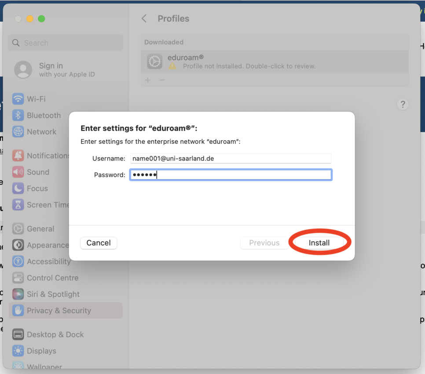Open Focus moon icon
Screen dimensions: 425x374
[18, 188]
